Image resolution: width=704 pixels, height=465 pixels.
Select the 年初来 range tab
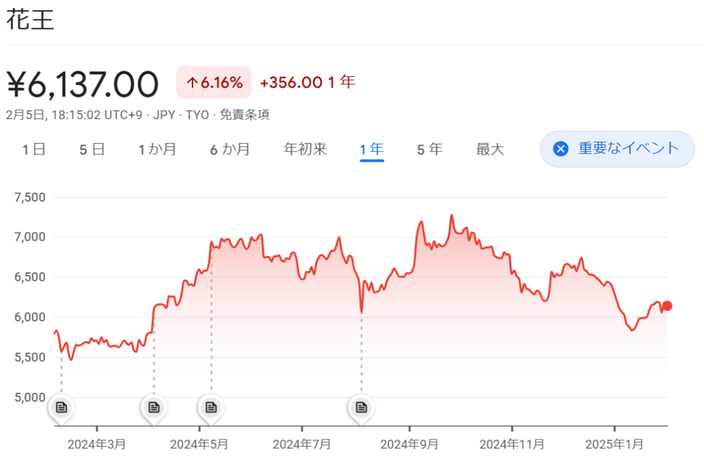(x=305, y=149)
